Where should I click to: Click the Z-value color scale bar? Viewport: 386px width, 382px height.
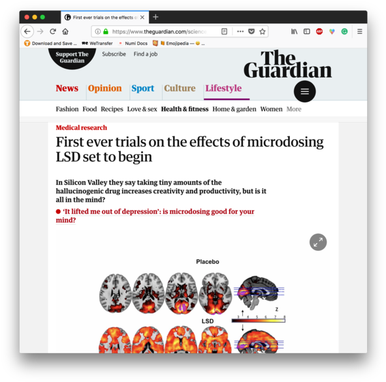click(x=259, y=321)
